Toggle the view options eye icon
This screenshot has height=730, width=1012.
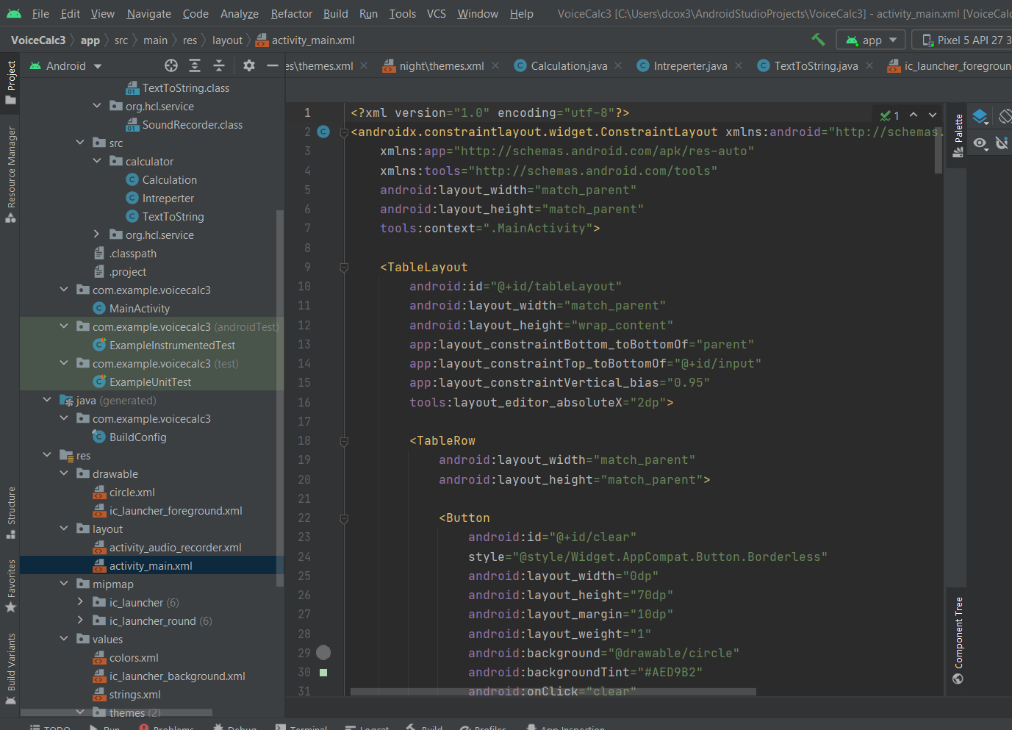(980, 143)
